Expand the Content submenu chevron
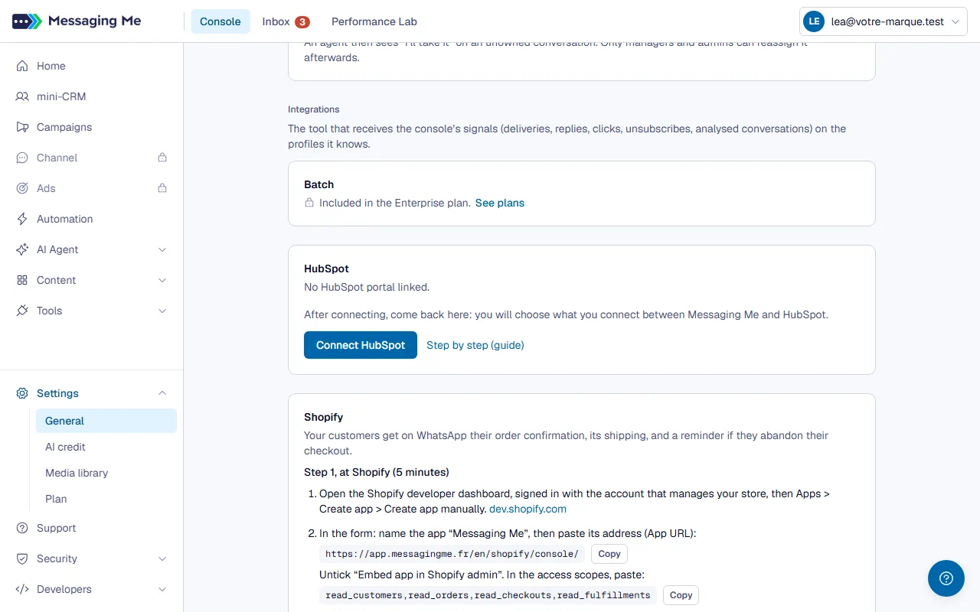The image size is (980, 612). click(x=162, y=280)
